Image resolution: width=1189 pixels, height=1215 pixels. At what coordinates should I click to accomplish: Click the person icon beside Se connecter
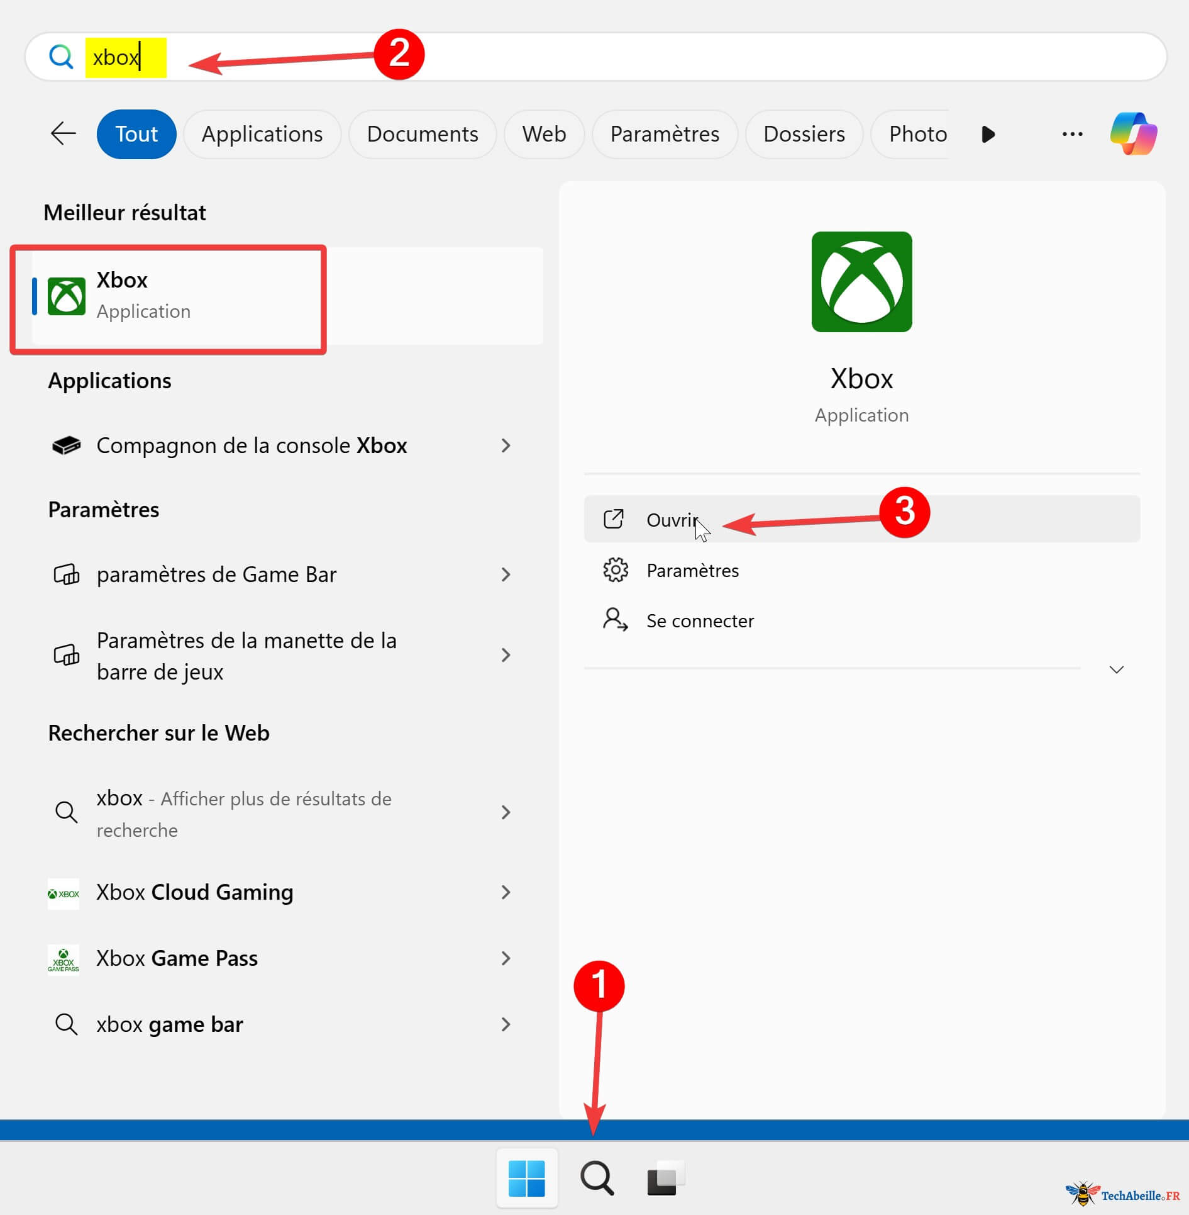tap(615, 620)
